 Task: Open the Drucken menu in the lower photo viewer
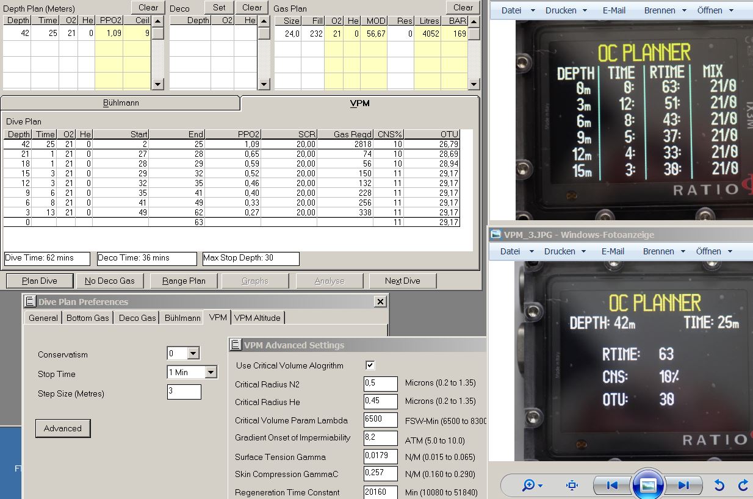(565, 251)
